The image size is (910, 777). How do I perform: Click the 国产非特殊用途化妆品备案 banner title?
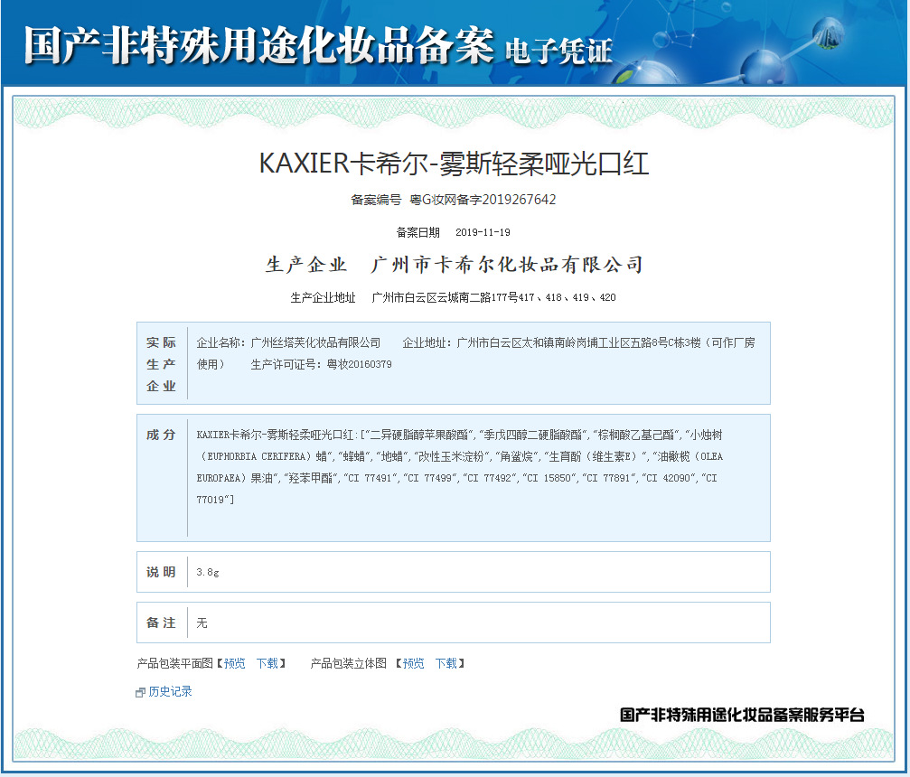pyautogui.click(x=258, y=45)
